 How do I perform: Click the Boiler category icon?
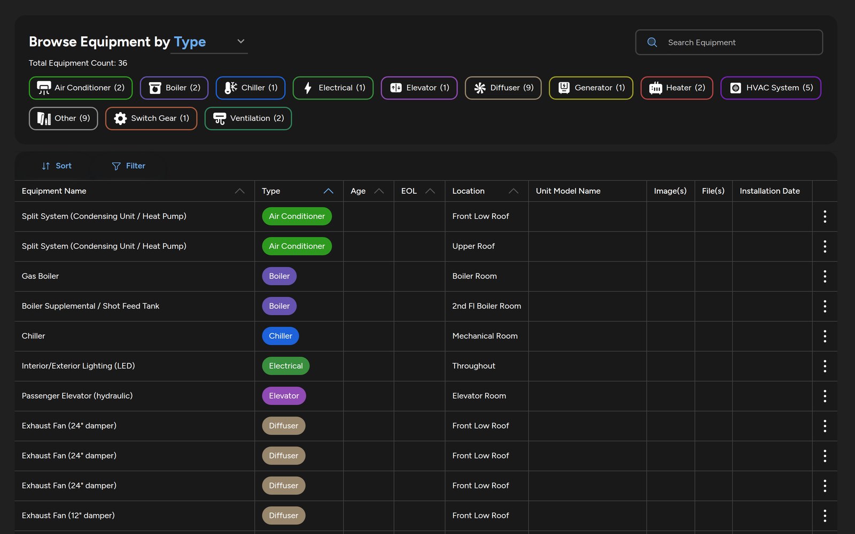click(155, 88)
